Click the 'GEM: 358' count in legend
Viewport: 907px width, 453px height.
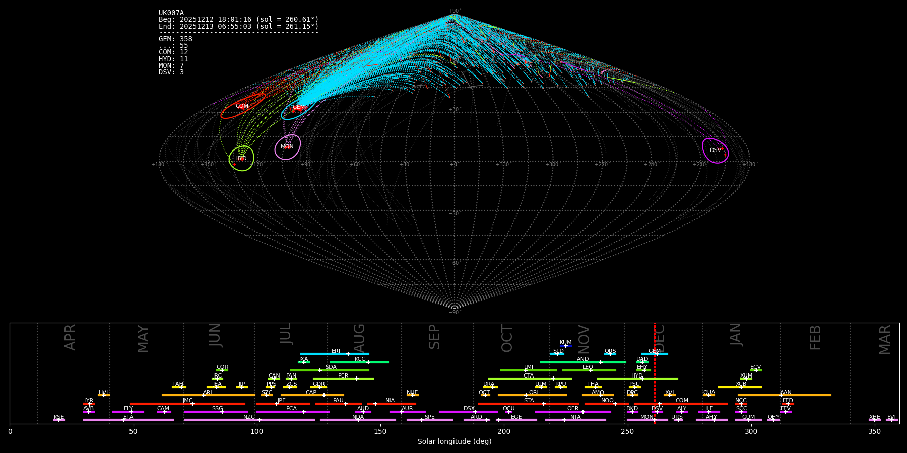pyautogui.click(x=175, y=39)
